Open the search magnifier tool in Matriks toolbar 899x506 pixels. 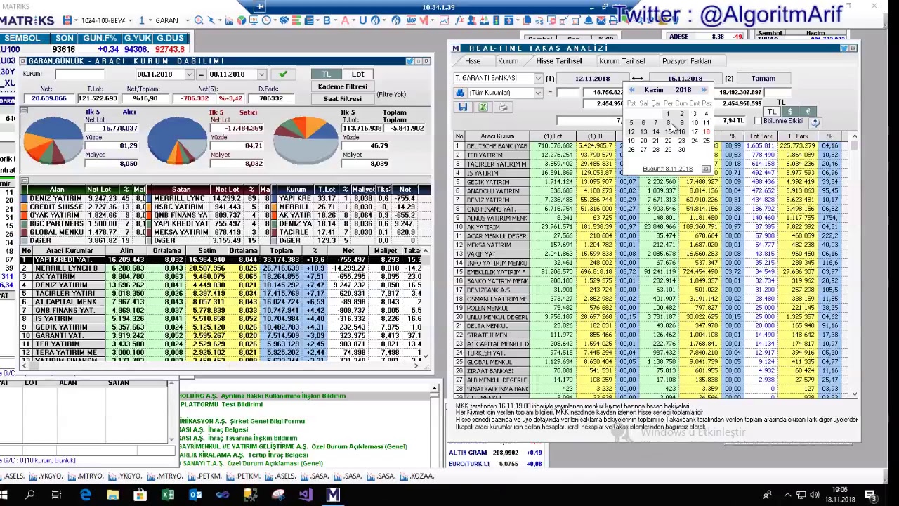click(199, 20)
